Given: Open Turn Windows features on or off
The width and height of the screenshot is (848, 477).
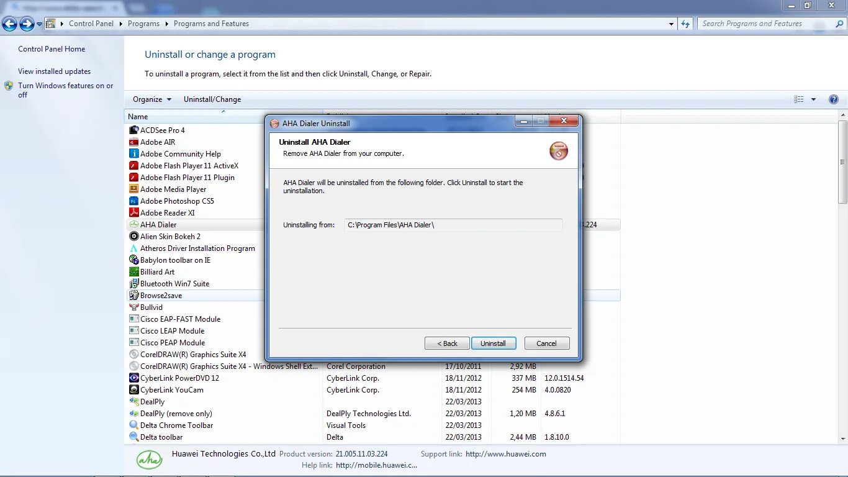Looking at the screenshot, I should 65,90.
